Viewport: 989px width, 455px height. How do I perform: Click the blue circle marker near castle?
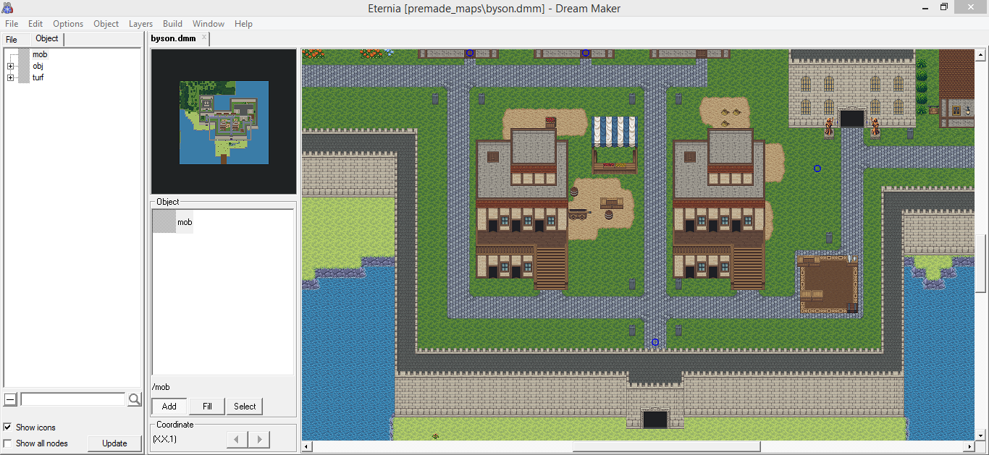[x=817, y=169]
